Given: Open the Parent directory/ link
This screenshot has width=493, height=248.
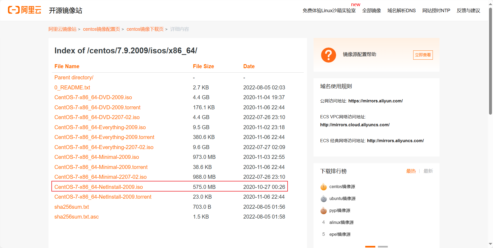Looking at the screenshot, I should coord(74,77).
